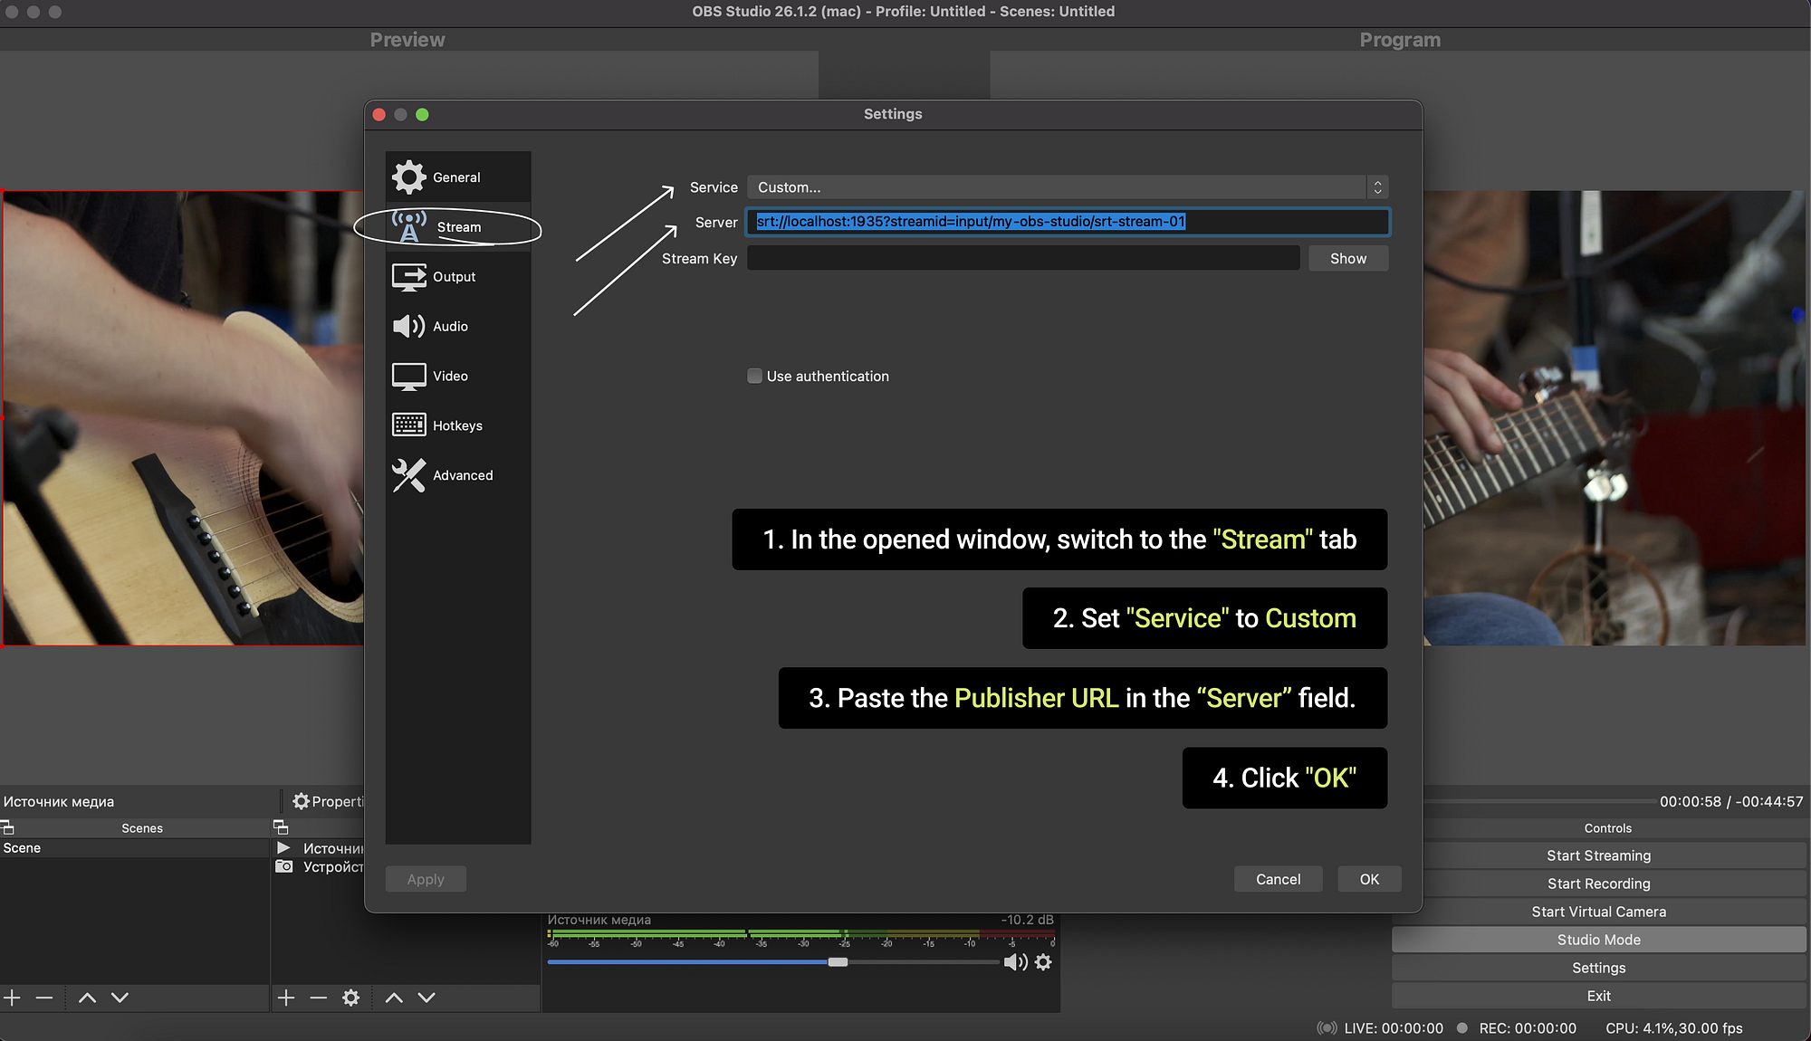Click the Stream antenna icon

(x=409, y=226)
